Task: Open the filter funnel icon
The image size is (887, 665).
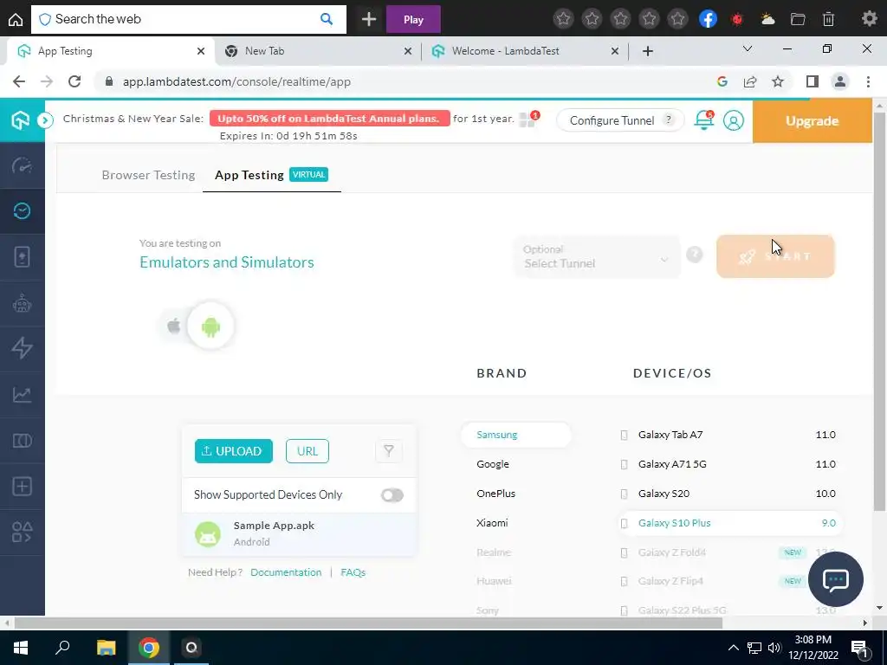Action: tap(389, 450)
